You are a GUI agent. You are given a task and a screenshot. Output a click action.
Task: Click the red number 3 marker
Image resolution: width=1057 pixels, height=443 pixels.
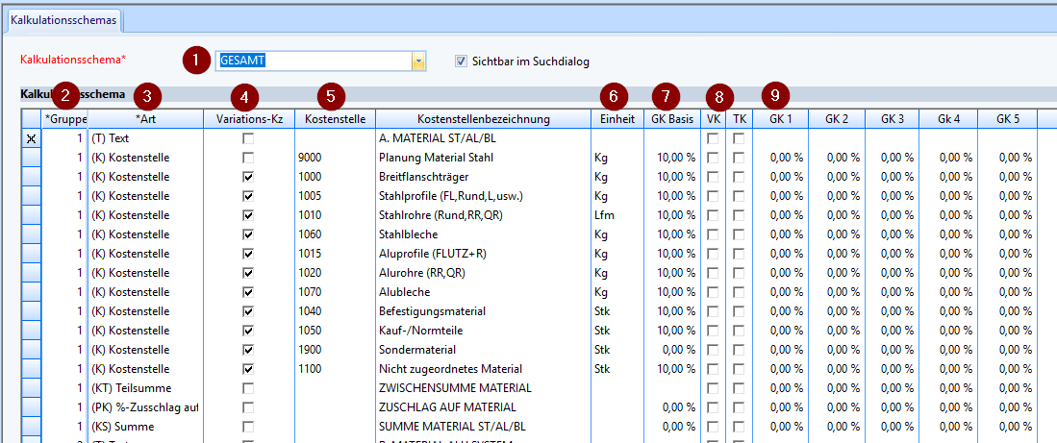[147, 96]
